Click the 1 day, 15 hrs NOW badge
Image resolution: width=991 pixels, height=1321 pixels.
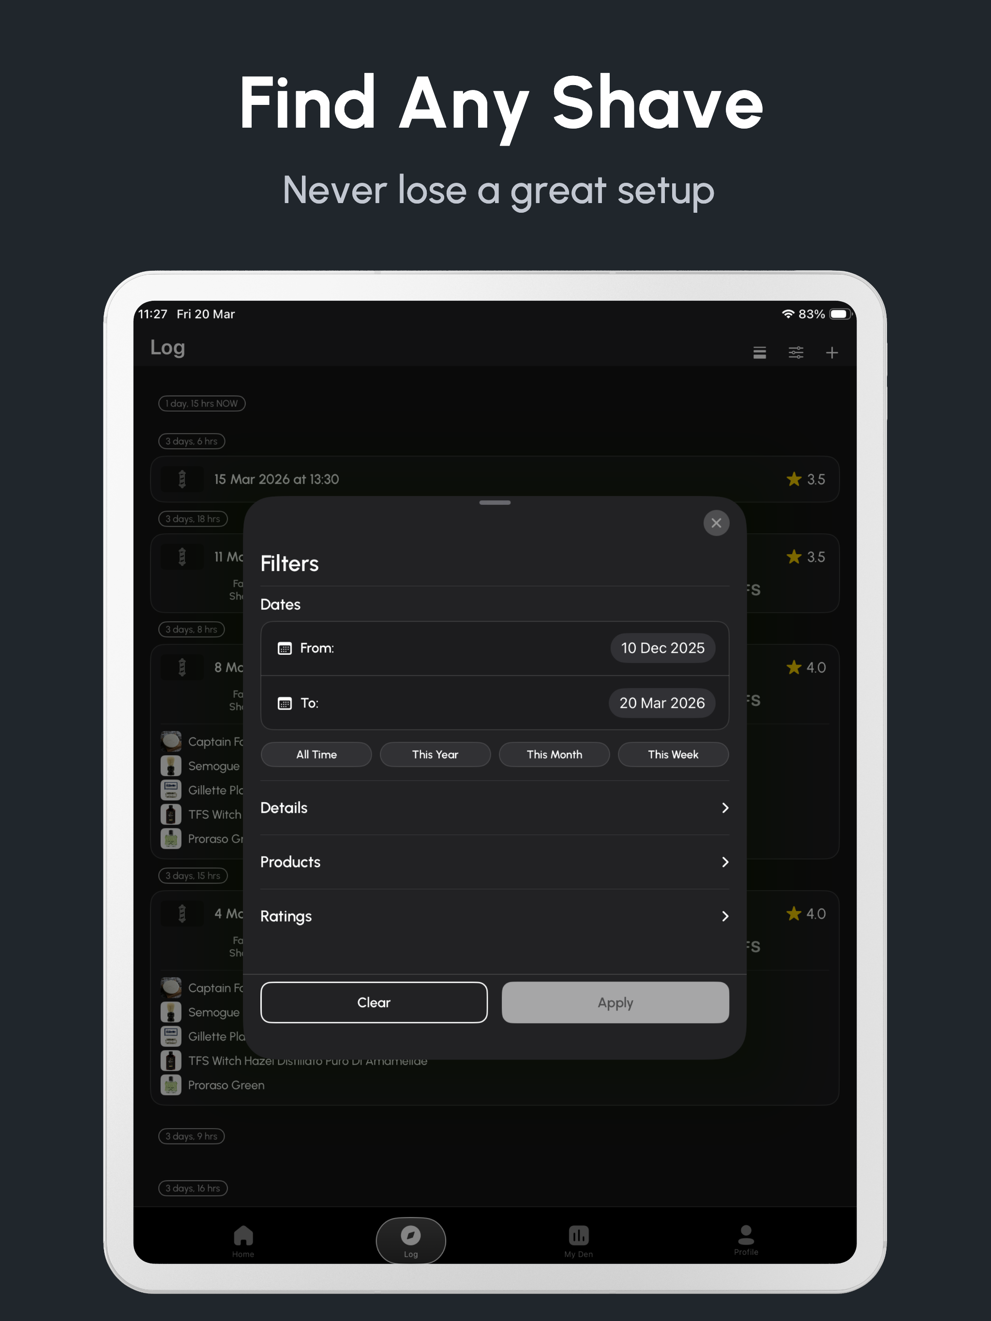202,404
